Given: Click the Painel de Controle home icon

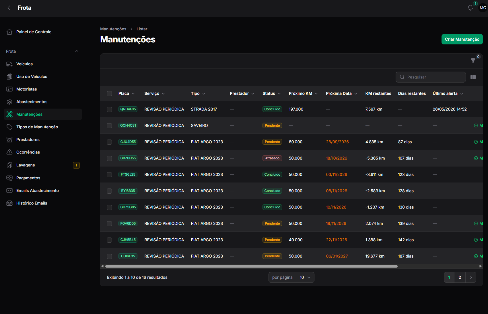Looking at the screenshot, I should [x=9, y=32].
